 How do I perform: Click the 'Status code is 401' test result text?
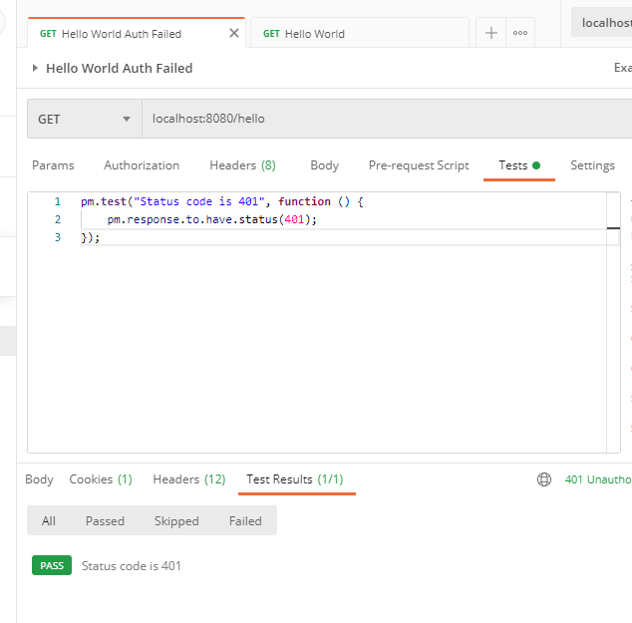tap(131, 566)
